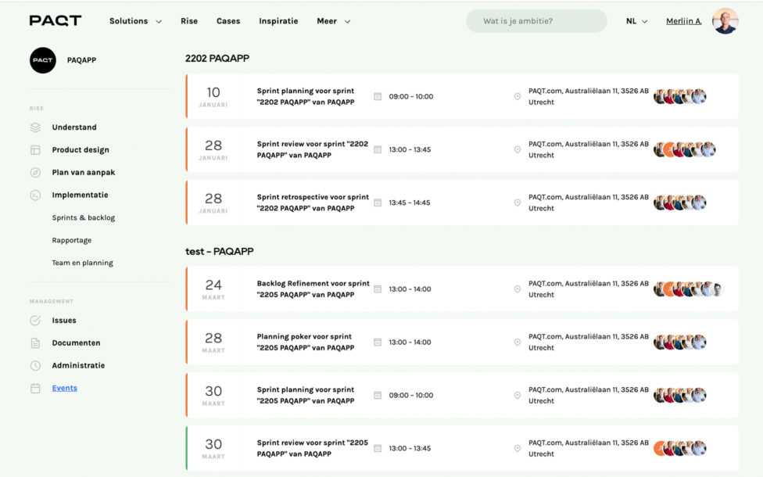
Task: Click the Plan van aanpak compass icon
Action: (x=35, y=172)
